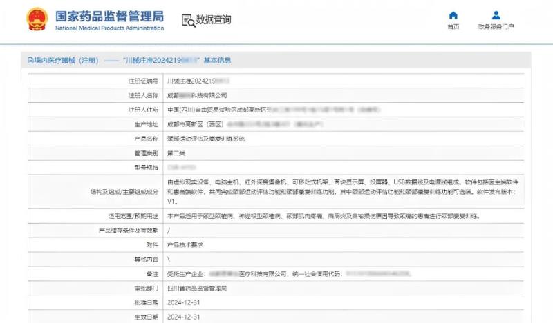The height and width of the screenshot is (323, 553).
Task: Click the home icon above 首页
Action: pyautogui.click(x=453, y=15)
